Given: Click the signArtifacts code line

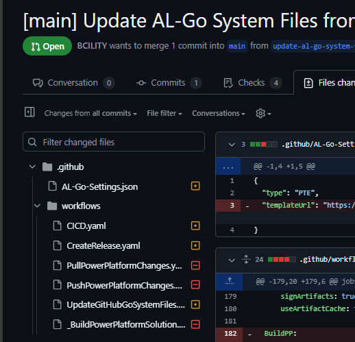Looking at the screenshot, I should 317,297.
